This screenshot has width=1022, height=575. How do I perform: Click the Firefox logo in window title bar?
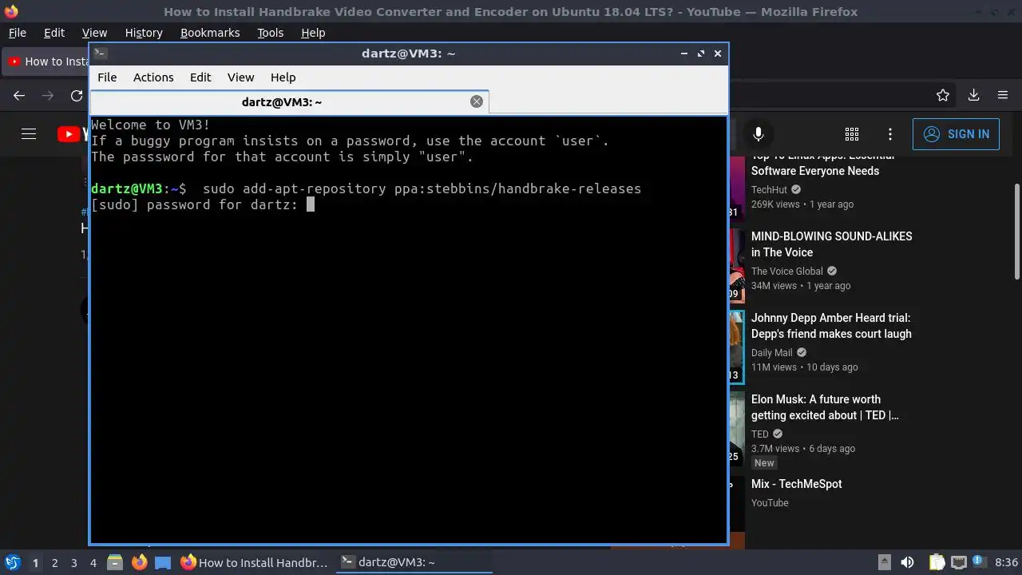[11, 11]
